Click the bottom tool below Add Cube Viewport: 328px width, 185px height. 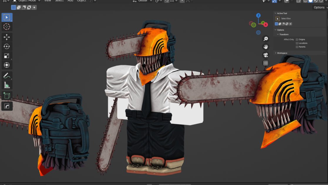coord(7,106)
